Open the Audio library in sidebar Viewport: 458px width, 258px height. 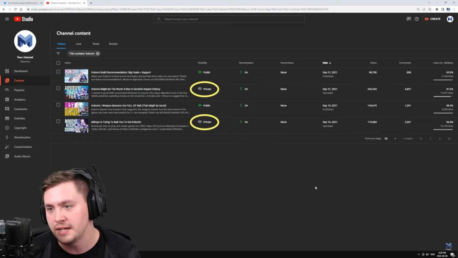tap(22, 156)
